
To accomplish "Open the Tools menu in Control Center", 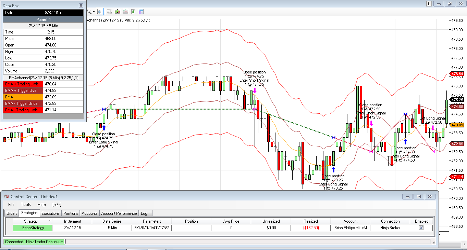I will (x=26, y=205).
